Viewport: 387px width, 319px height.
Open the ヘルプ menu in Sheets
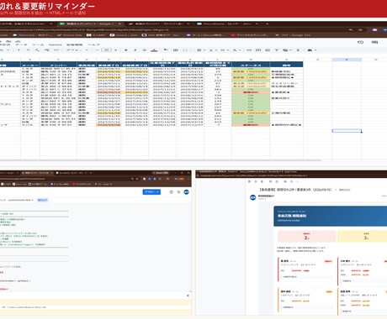pos(93,44)
